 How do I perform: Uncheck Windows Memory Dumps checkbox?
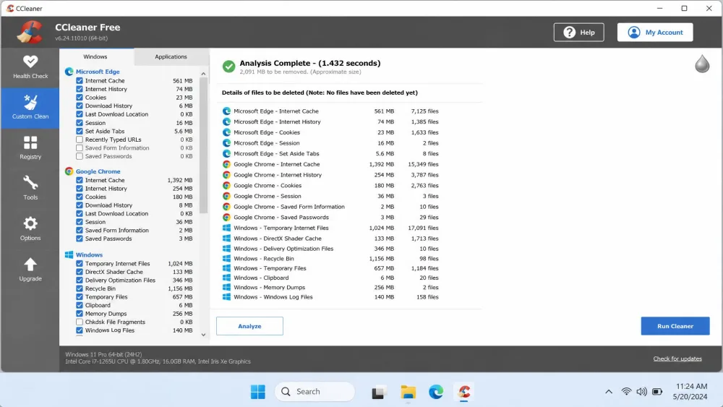coord(80,314)
